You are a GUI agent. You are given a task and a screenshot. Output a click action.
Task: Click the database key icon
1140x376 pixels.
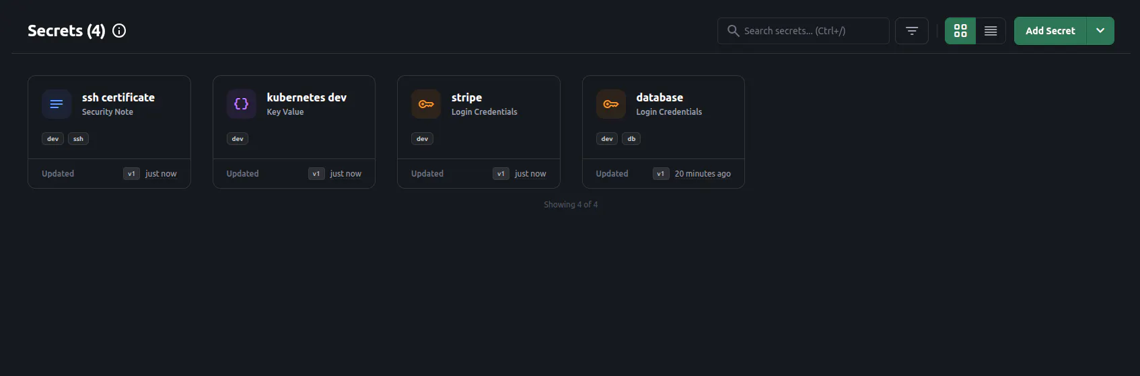[610, 104]
